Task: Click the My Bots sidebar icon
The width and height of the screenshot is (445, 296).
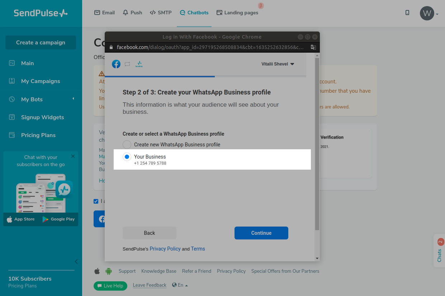Action: (12, 99)
